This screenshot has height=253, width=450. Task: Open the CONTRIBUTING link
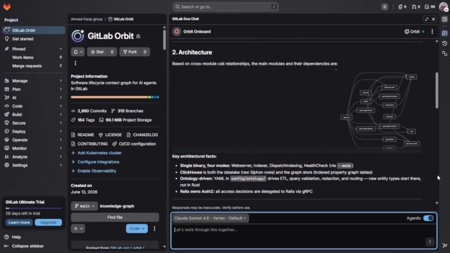pos(89,144)
